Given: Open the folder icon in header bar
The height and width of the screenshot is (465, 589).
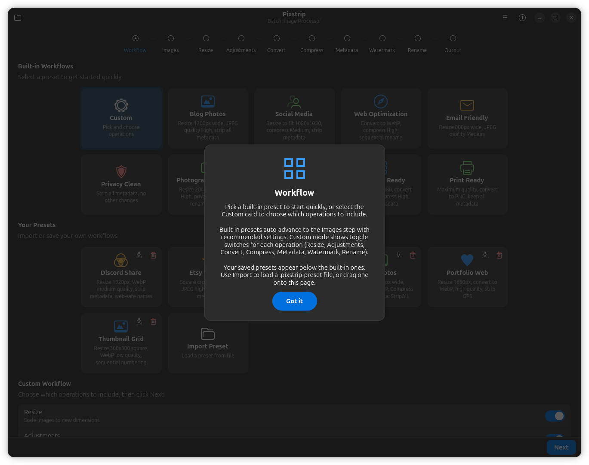Looking at the screenshot, I should (x=18, y=18).
